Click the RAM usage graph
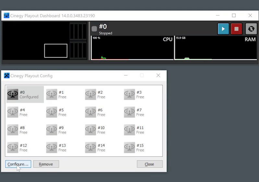Image resolution: width=259 pixels, height=182 pixels. (216, 48)
